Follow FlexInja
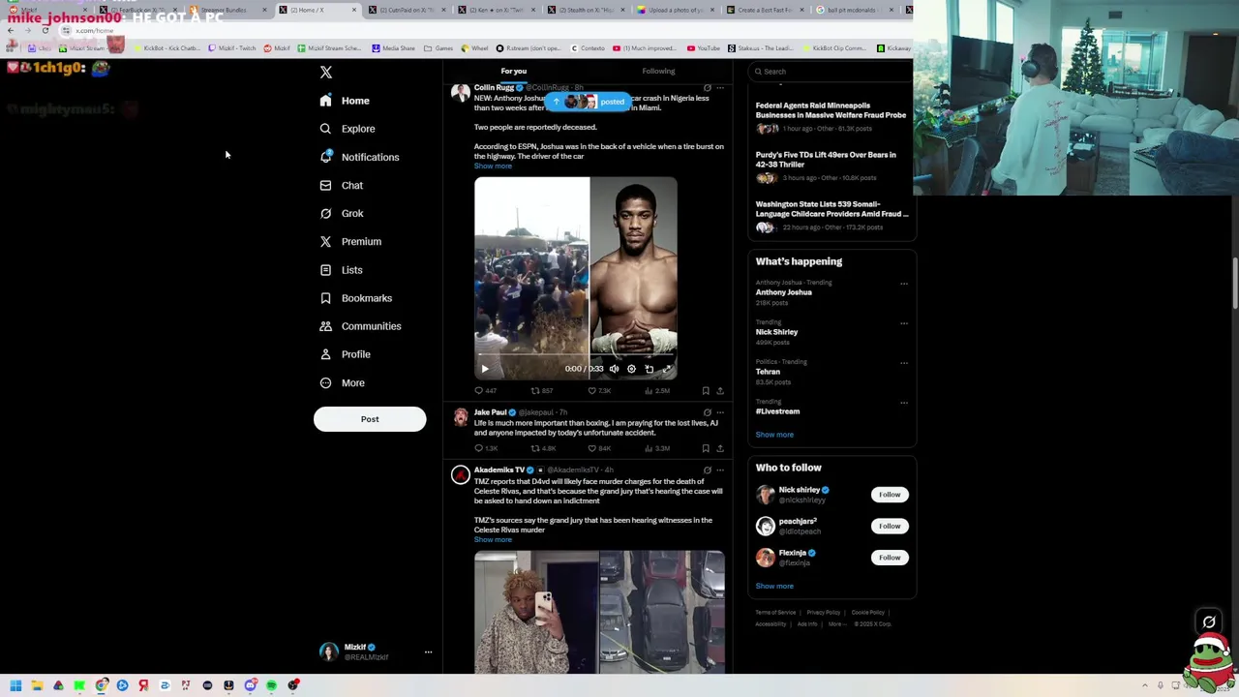The image size is (1239, 697). (890, 558)
